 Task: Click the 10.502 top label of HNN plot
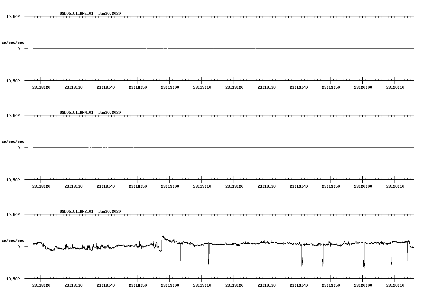pyautogui.click(x=13, y=116)
